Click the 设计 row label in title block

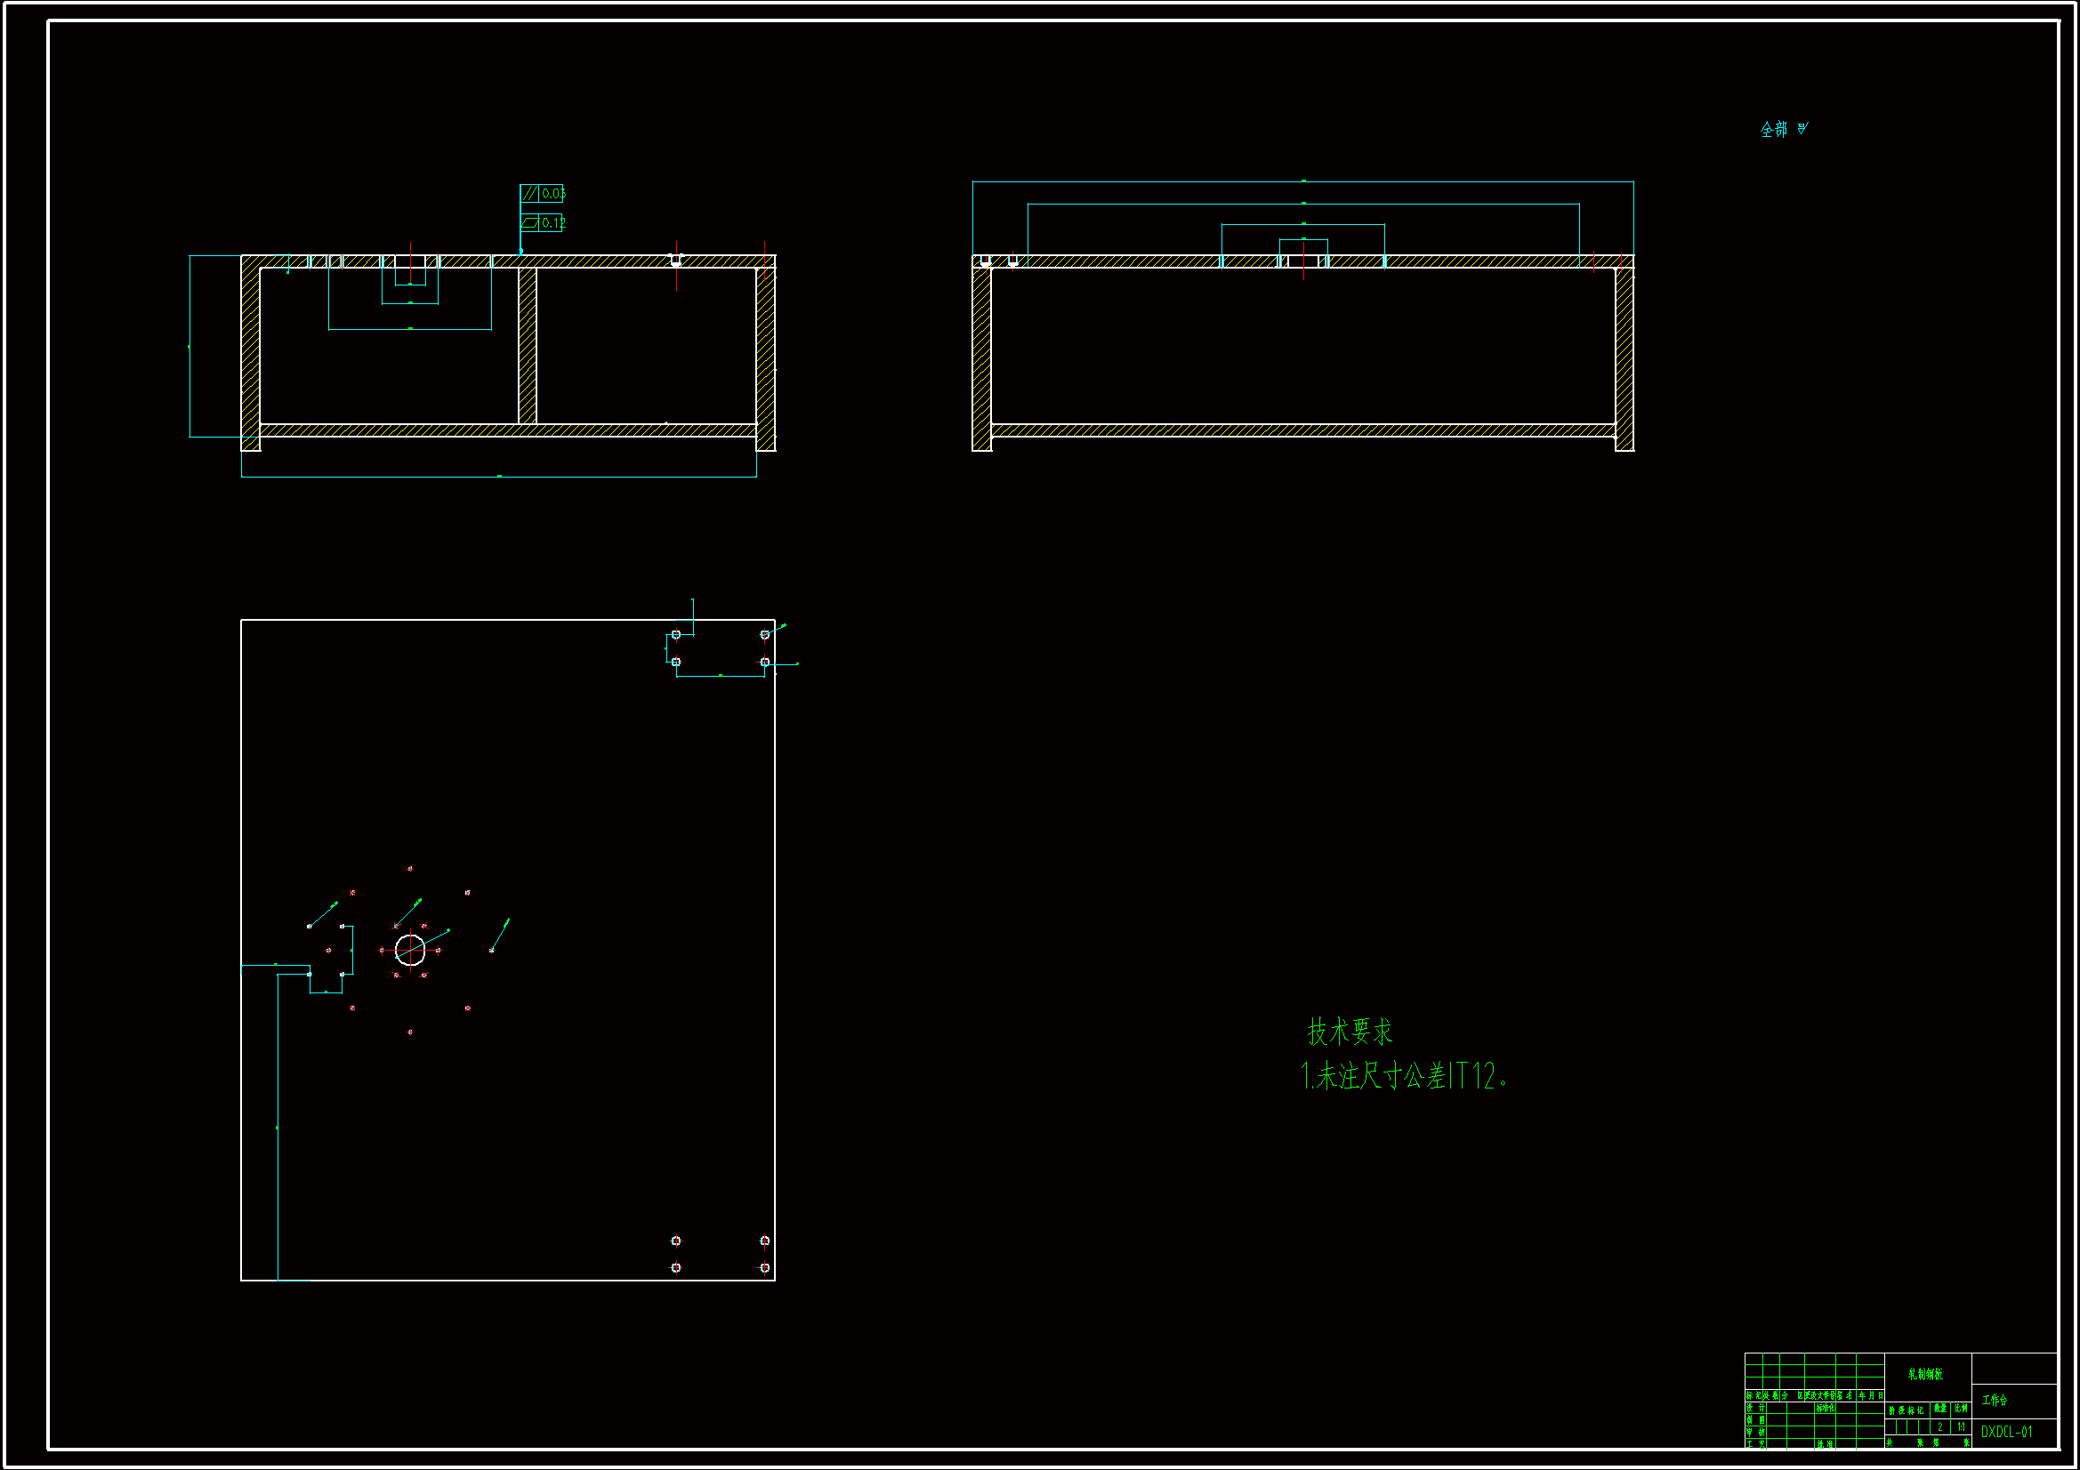tap(1755, 1409)
